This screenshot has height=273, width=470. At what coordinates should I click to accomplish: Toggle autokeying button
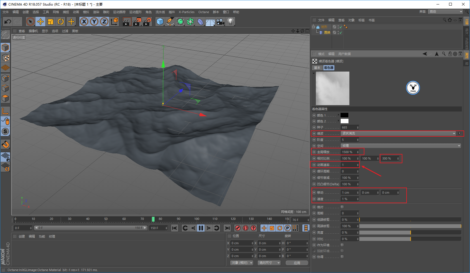point(246,228)
